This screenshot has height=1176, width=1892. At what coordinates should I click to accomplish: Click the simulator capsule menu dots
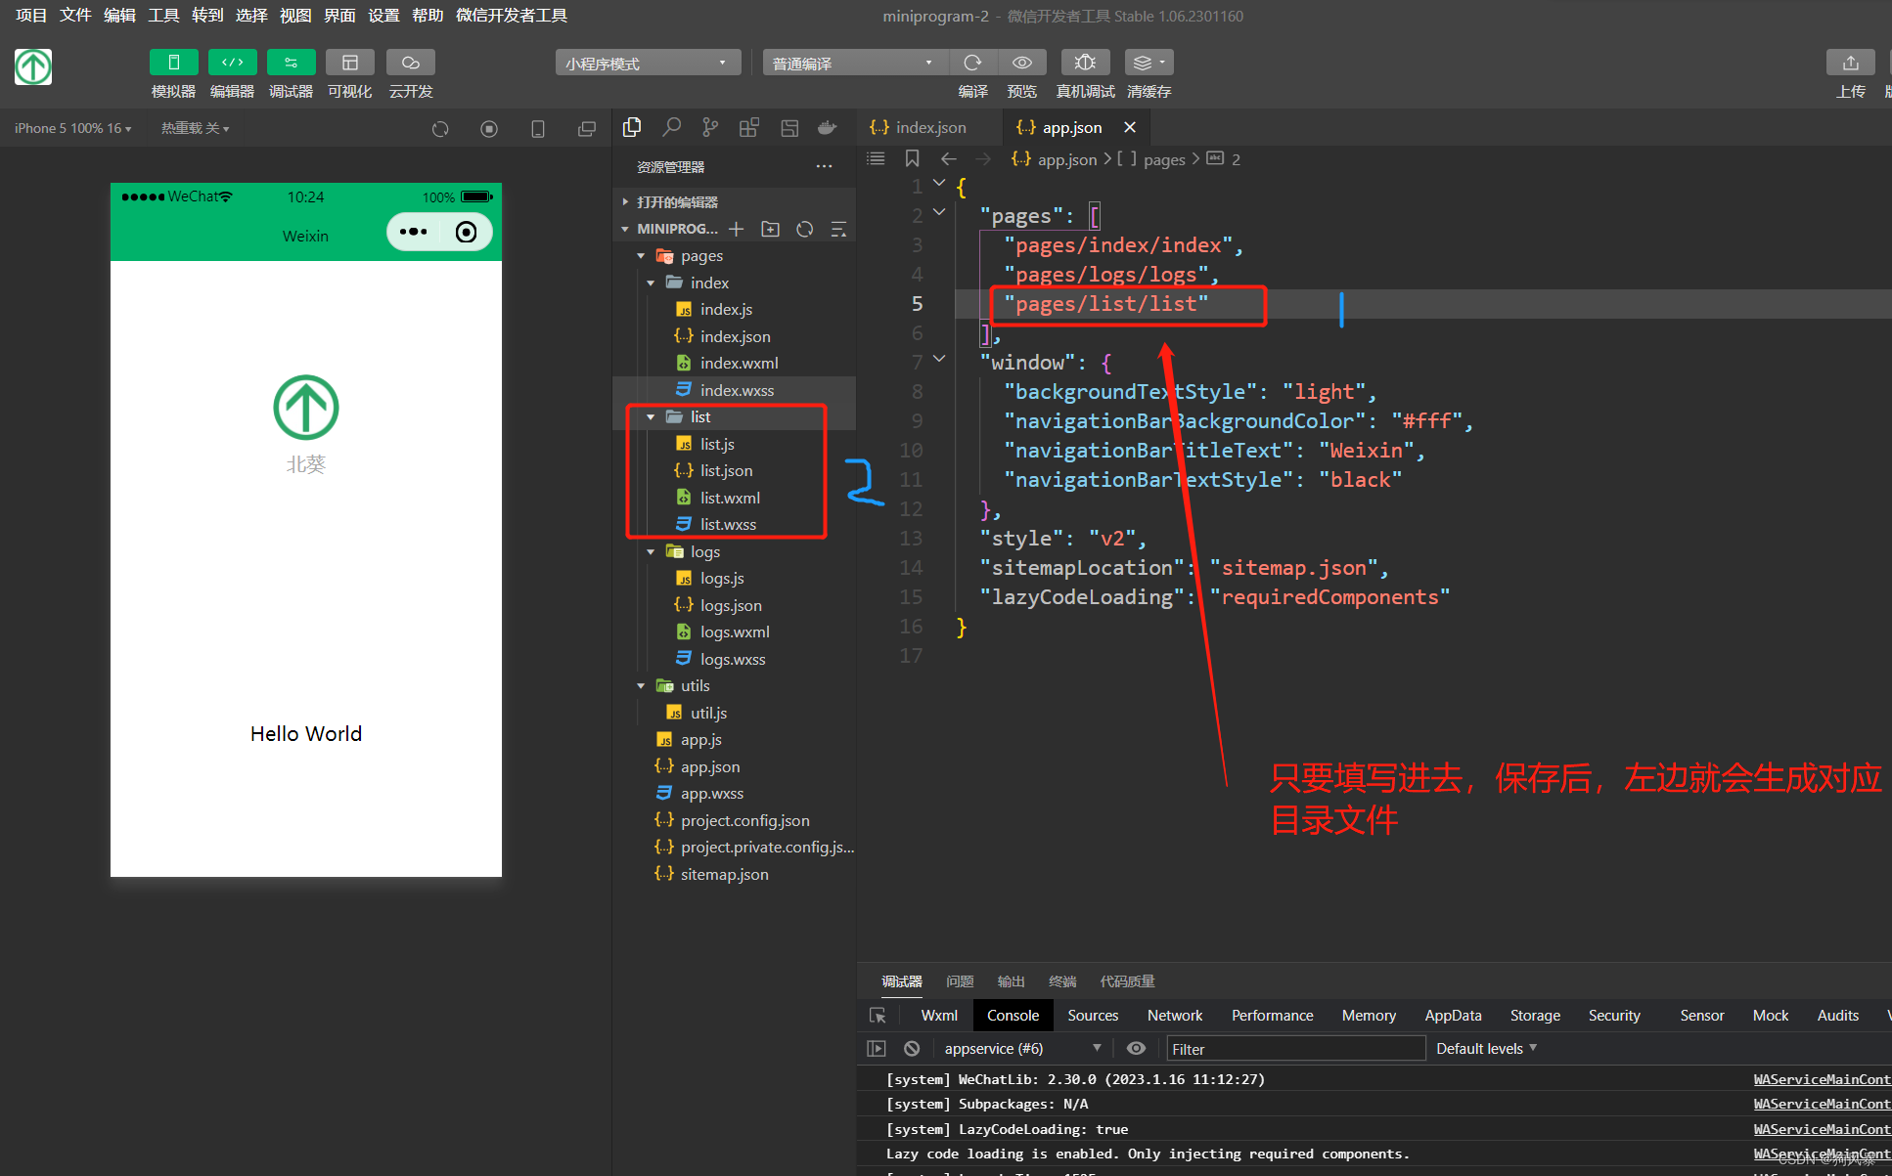[x=413, y=232]
